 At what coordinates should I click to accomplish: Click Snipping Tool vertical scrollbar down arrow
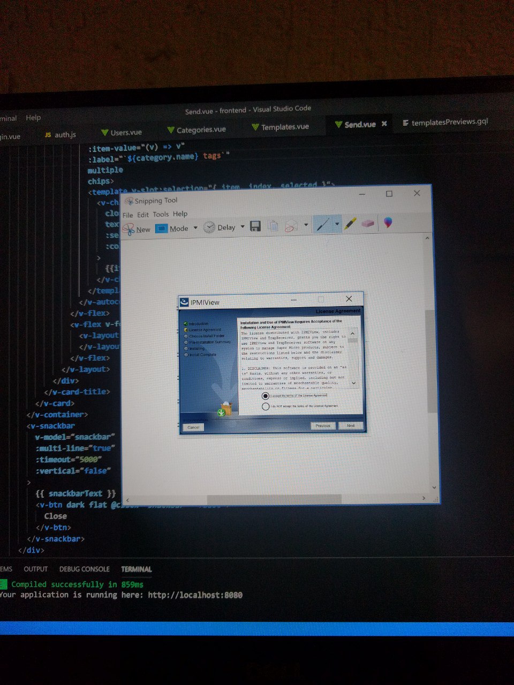[x=434, y=488]
